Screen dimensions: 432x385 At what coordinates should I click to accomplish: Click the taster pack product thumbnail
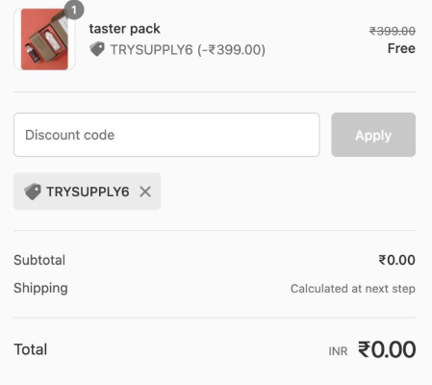(44, 39)
